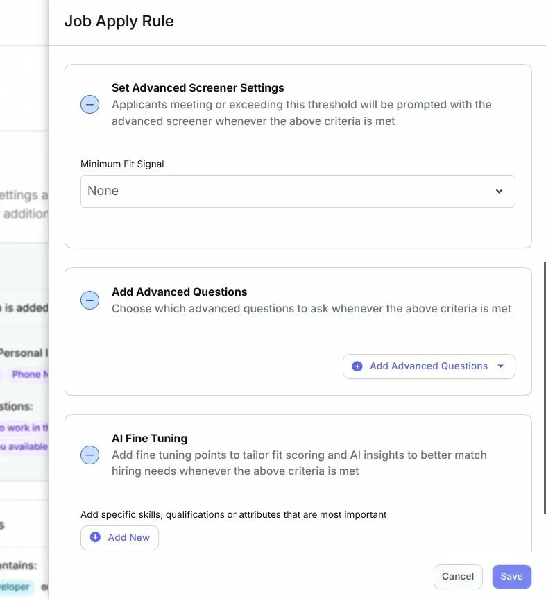Click the Add New button
The width and height of the screenshot is (546, 599).
click(x=119, y=537)
